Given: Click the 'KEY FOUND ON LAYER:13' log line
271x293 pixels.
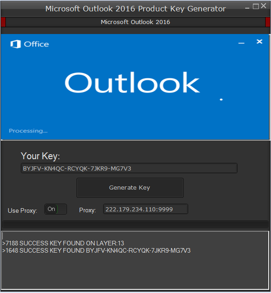Looking at the screenshot, I should coord(63,243).
